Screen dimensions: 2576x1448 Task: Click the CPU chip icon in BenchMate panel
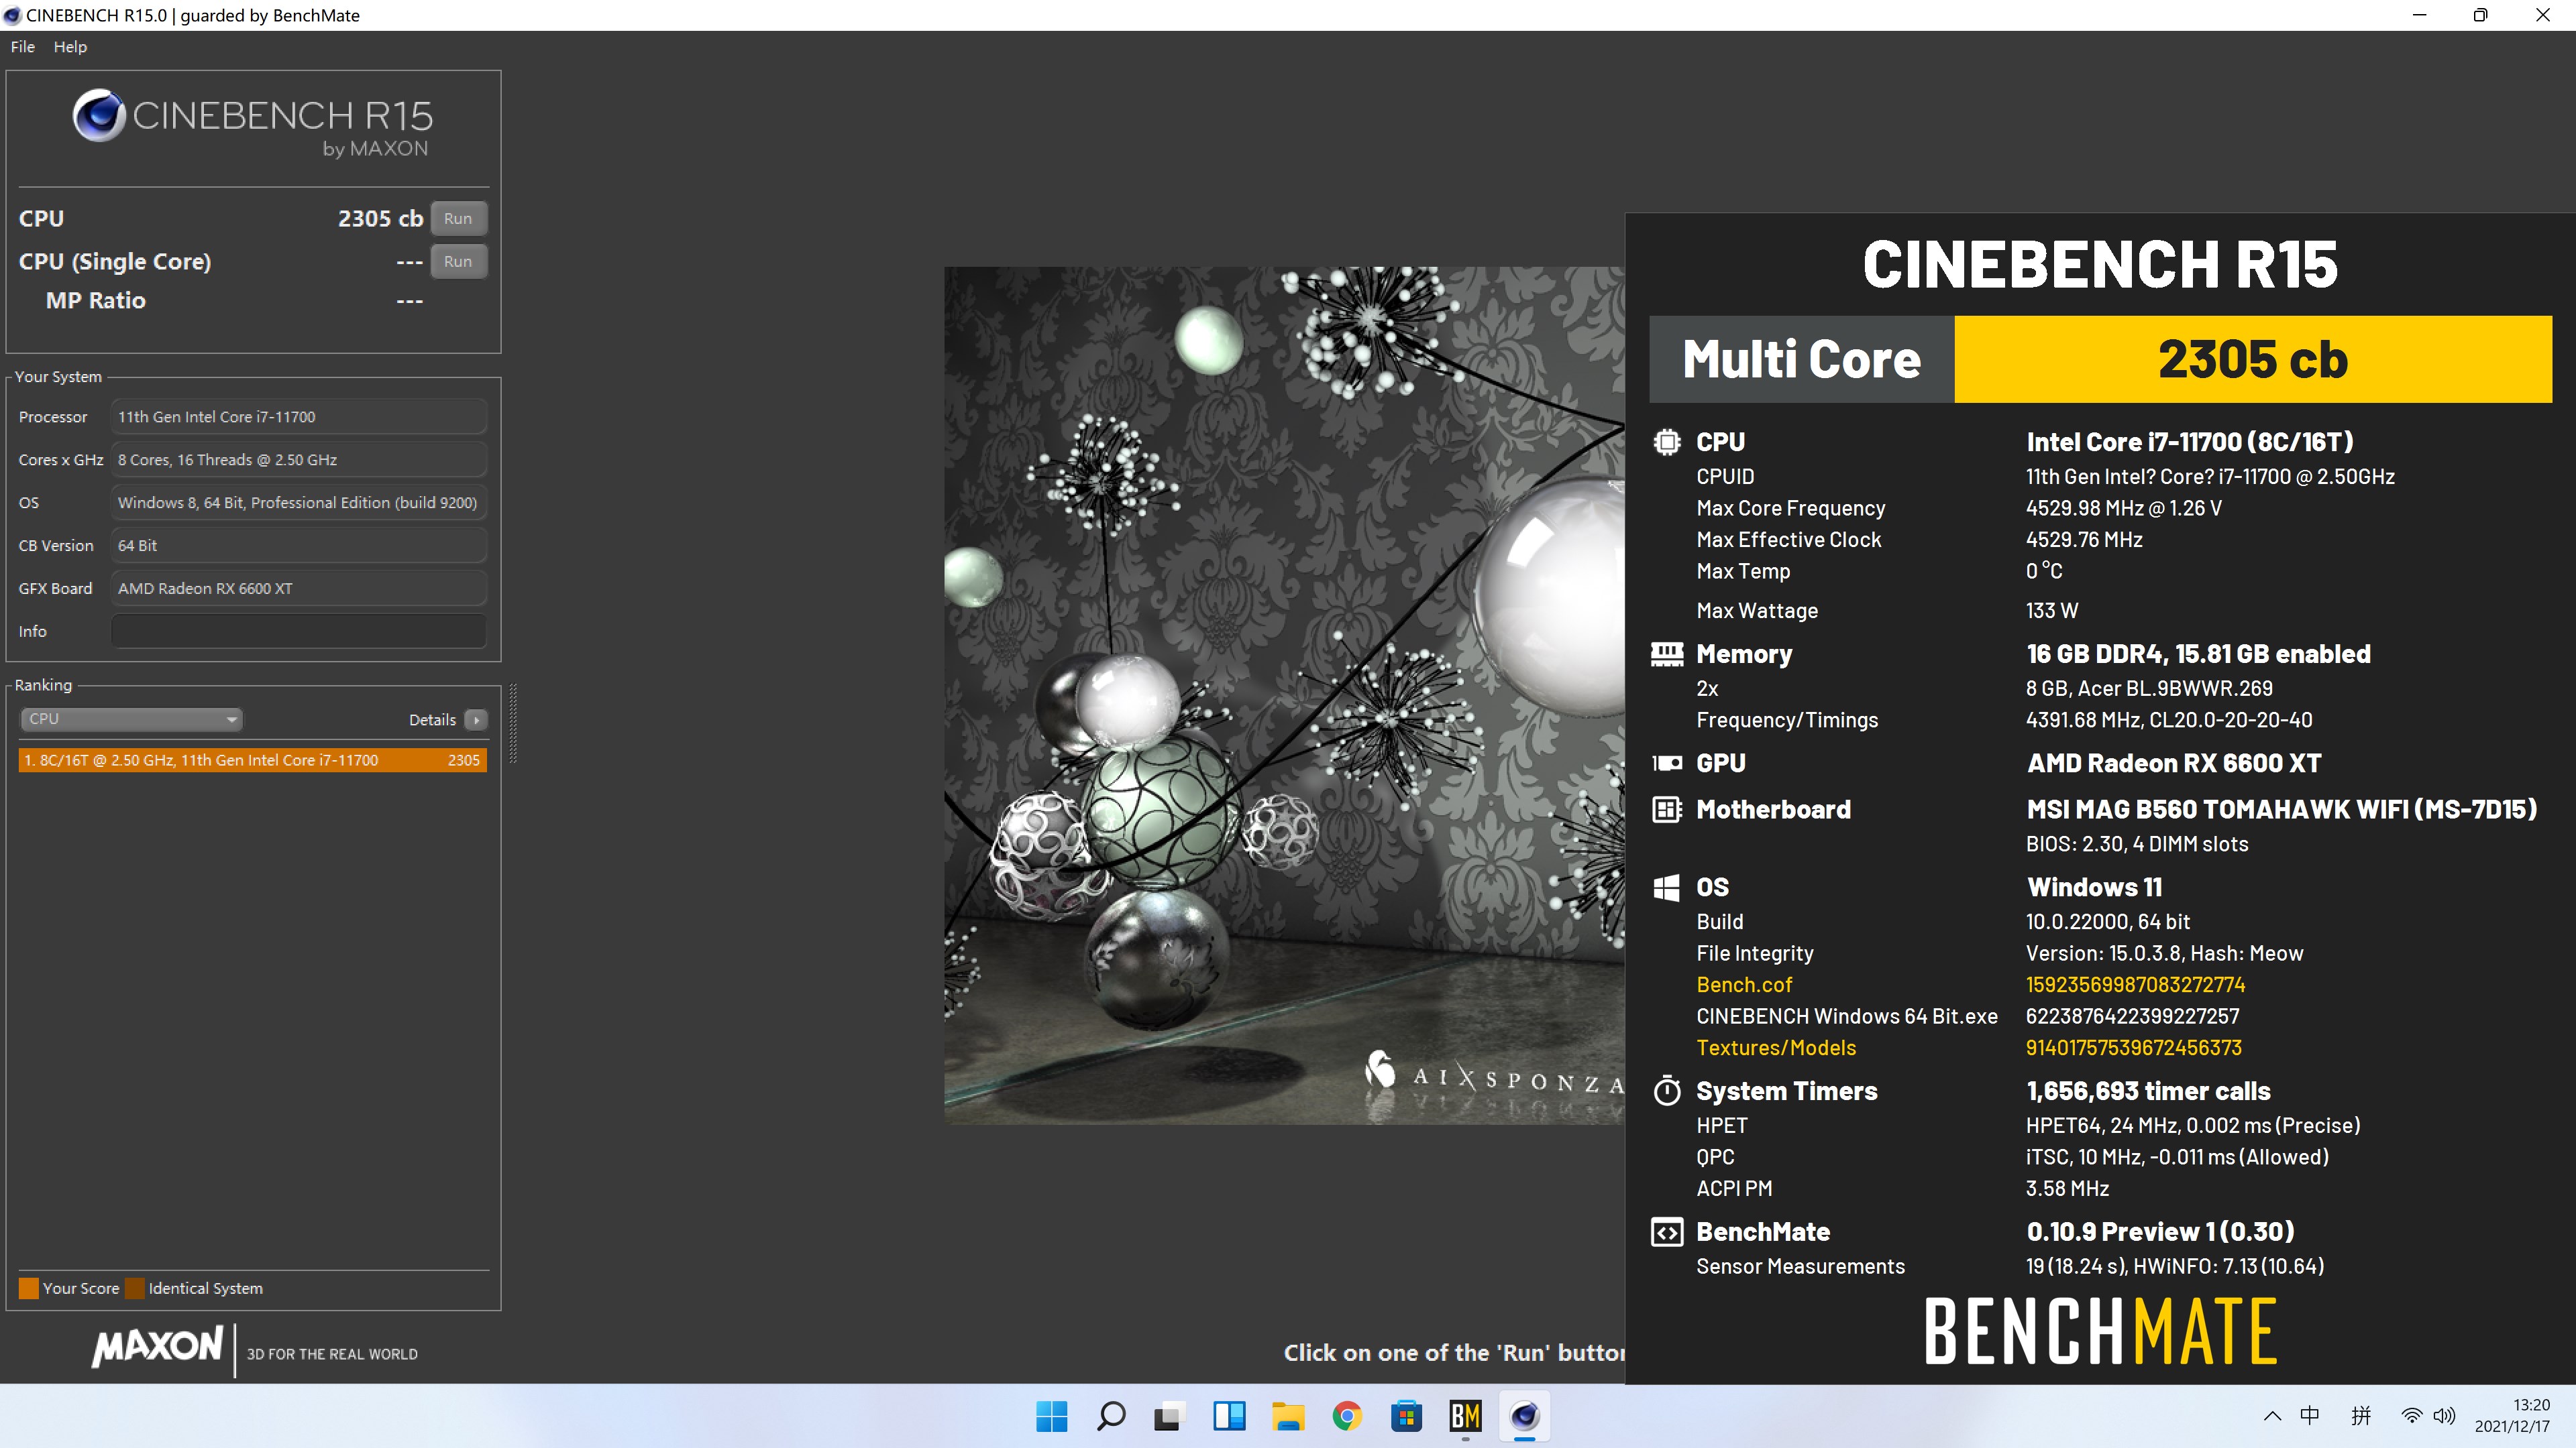1667,442
